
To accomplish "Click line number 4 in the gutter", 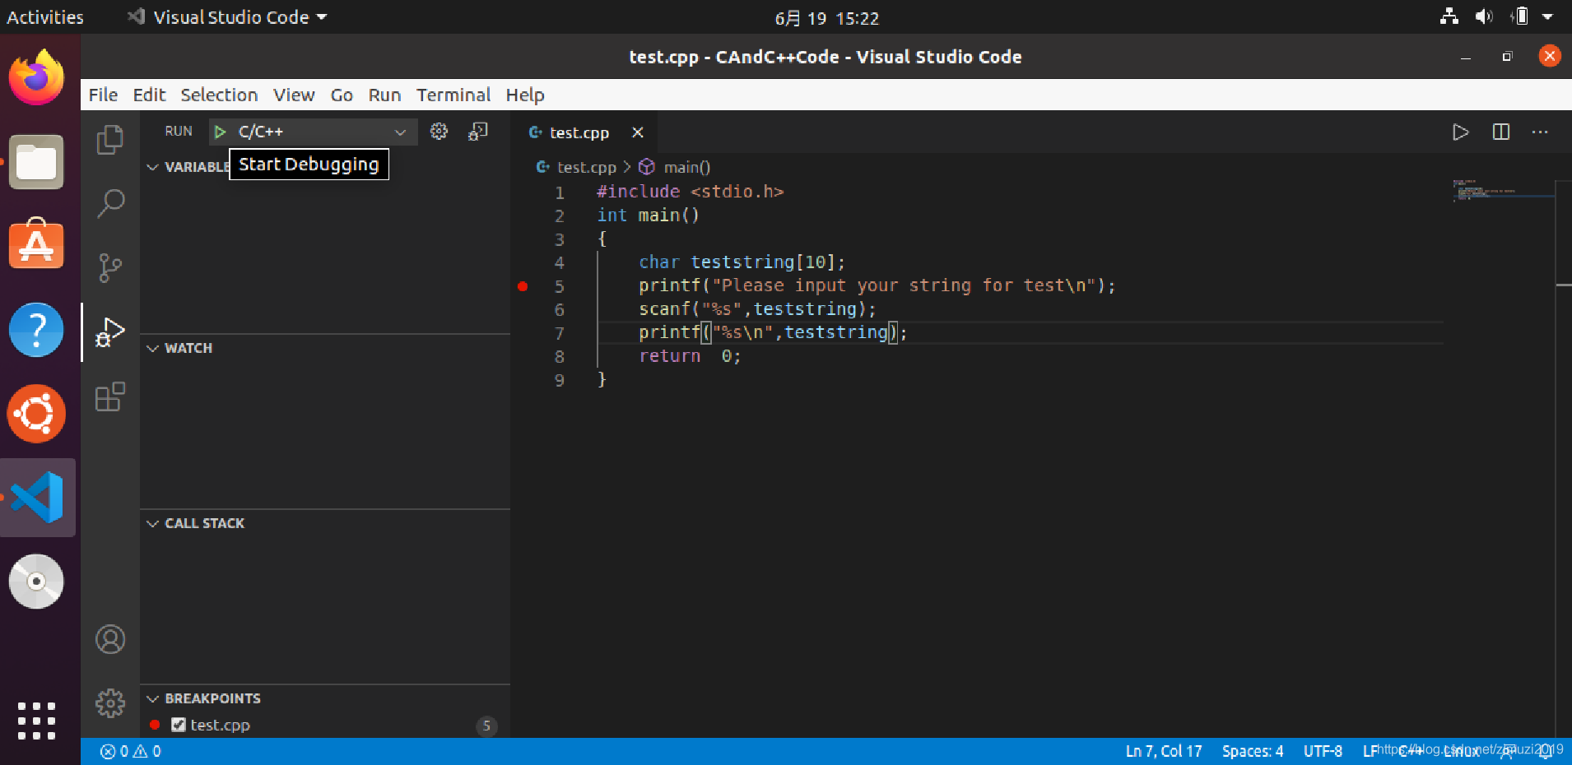I will [560, 262].
